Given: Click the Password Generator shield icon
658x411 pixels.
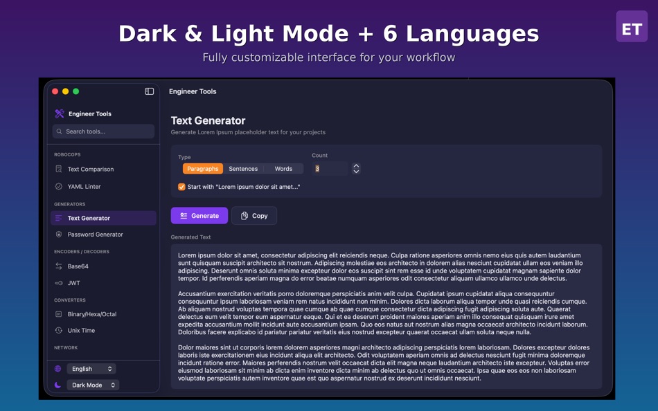Looking at the screenshot, I should tap(59, 235).
